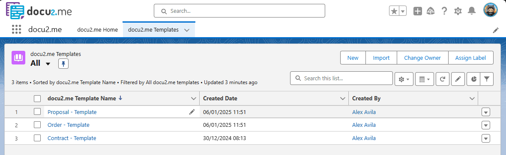
Task: Open the display as table dropdown
Action: (x=424, y=79)
